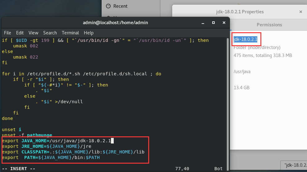Click the CLASSPATH export line
The height and width of the screenshot is (172, 307).
[73, 152]
